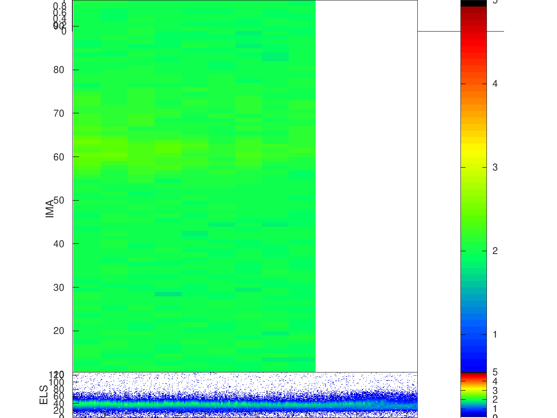Click the IMA vertical axis label

click(x=50, y=209)
